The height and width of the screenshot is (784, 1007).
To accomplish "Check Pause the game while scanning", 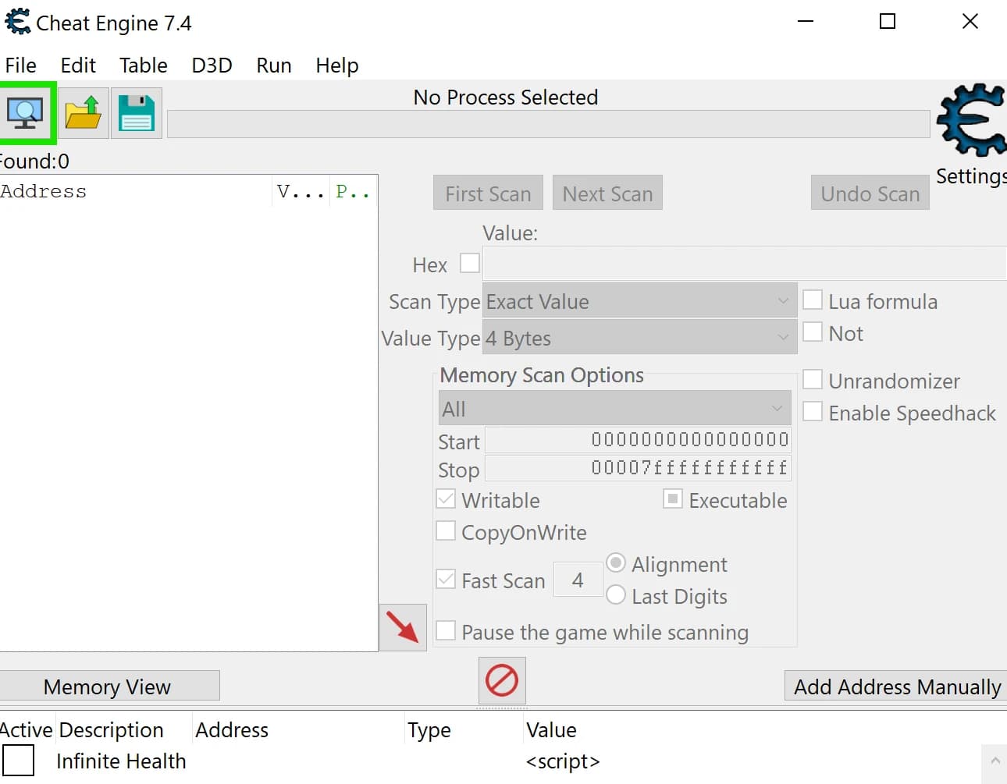I will tap(446, 631).
